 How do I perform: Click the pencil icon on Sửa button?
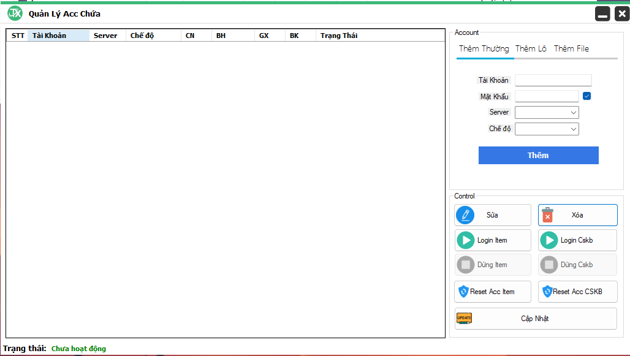tap(466, 215)
